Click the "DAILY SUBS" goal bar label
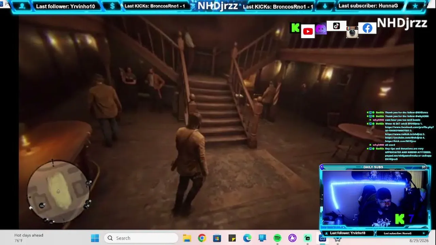Viewport: 436px width, 245px height. coord(373,167)
